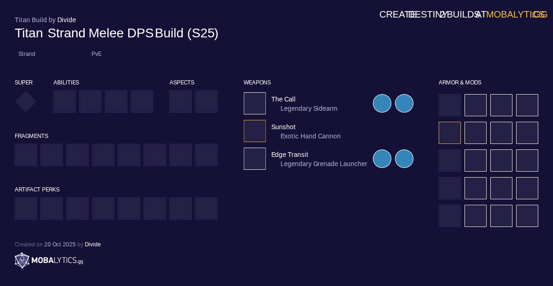
Task: Open the Mobalytics logo at page bottom
Action: coord(49,261)
